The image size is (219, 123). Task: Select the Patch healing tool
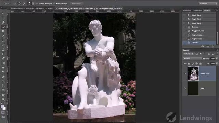(x=3, y=41)
